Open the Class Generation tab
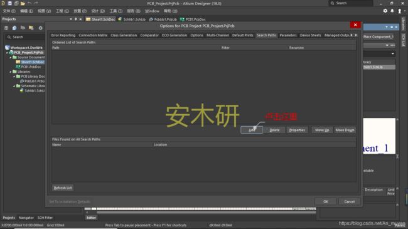 pos(124,35)
